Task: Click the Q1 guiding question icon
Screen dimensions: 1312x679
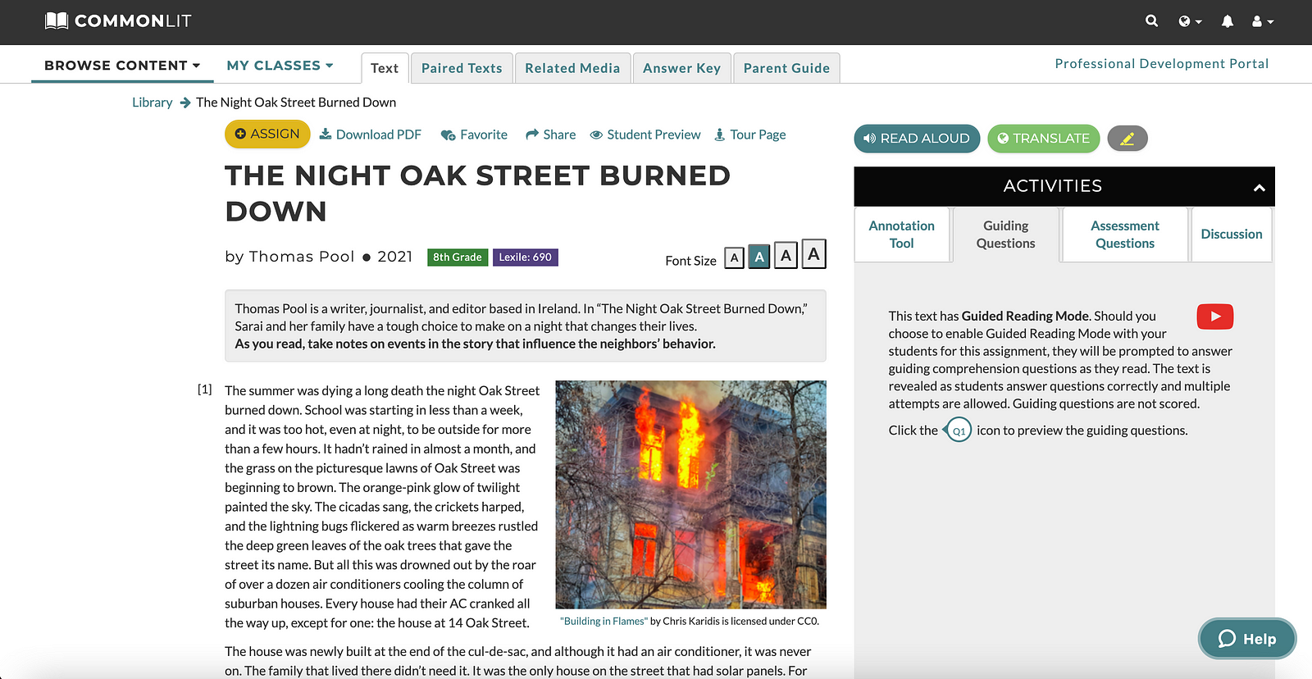Action: pyautogui.click(x=957, y=430)
